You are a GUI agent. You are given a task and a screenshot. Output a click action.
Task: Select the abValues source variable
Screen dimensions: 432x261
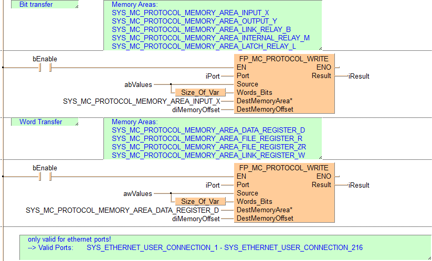138,84
